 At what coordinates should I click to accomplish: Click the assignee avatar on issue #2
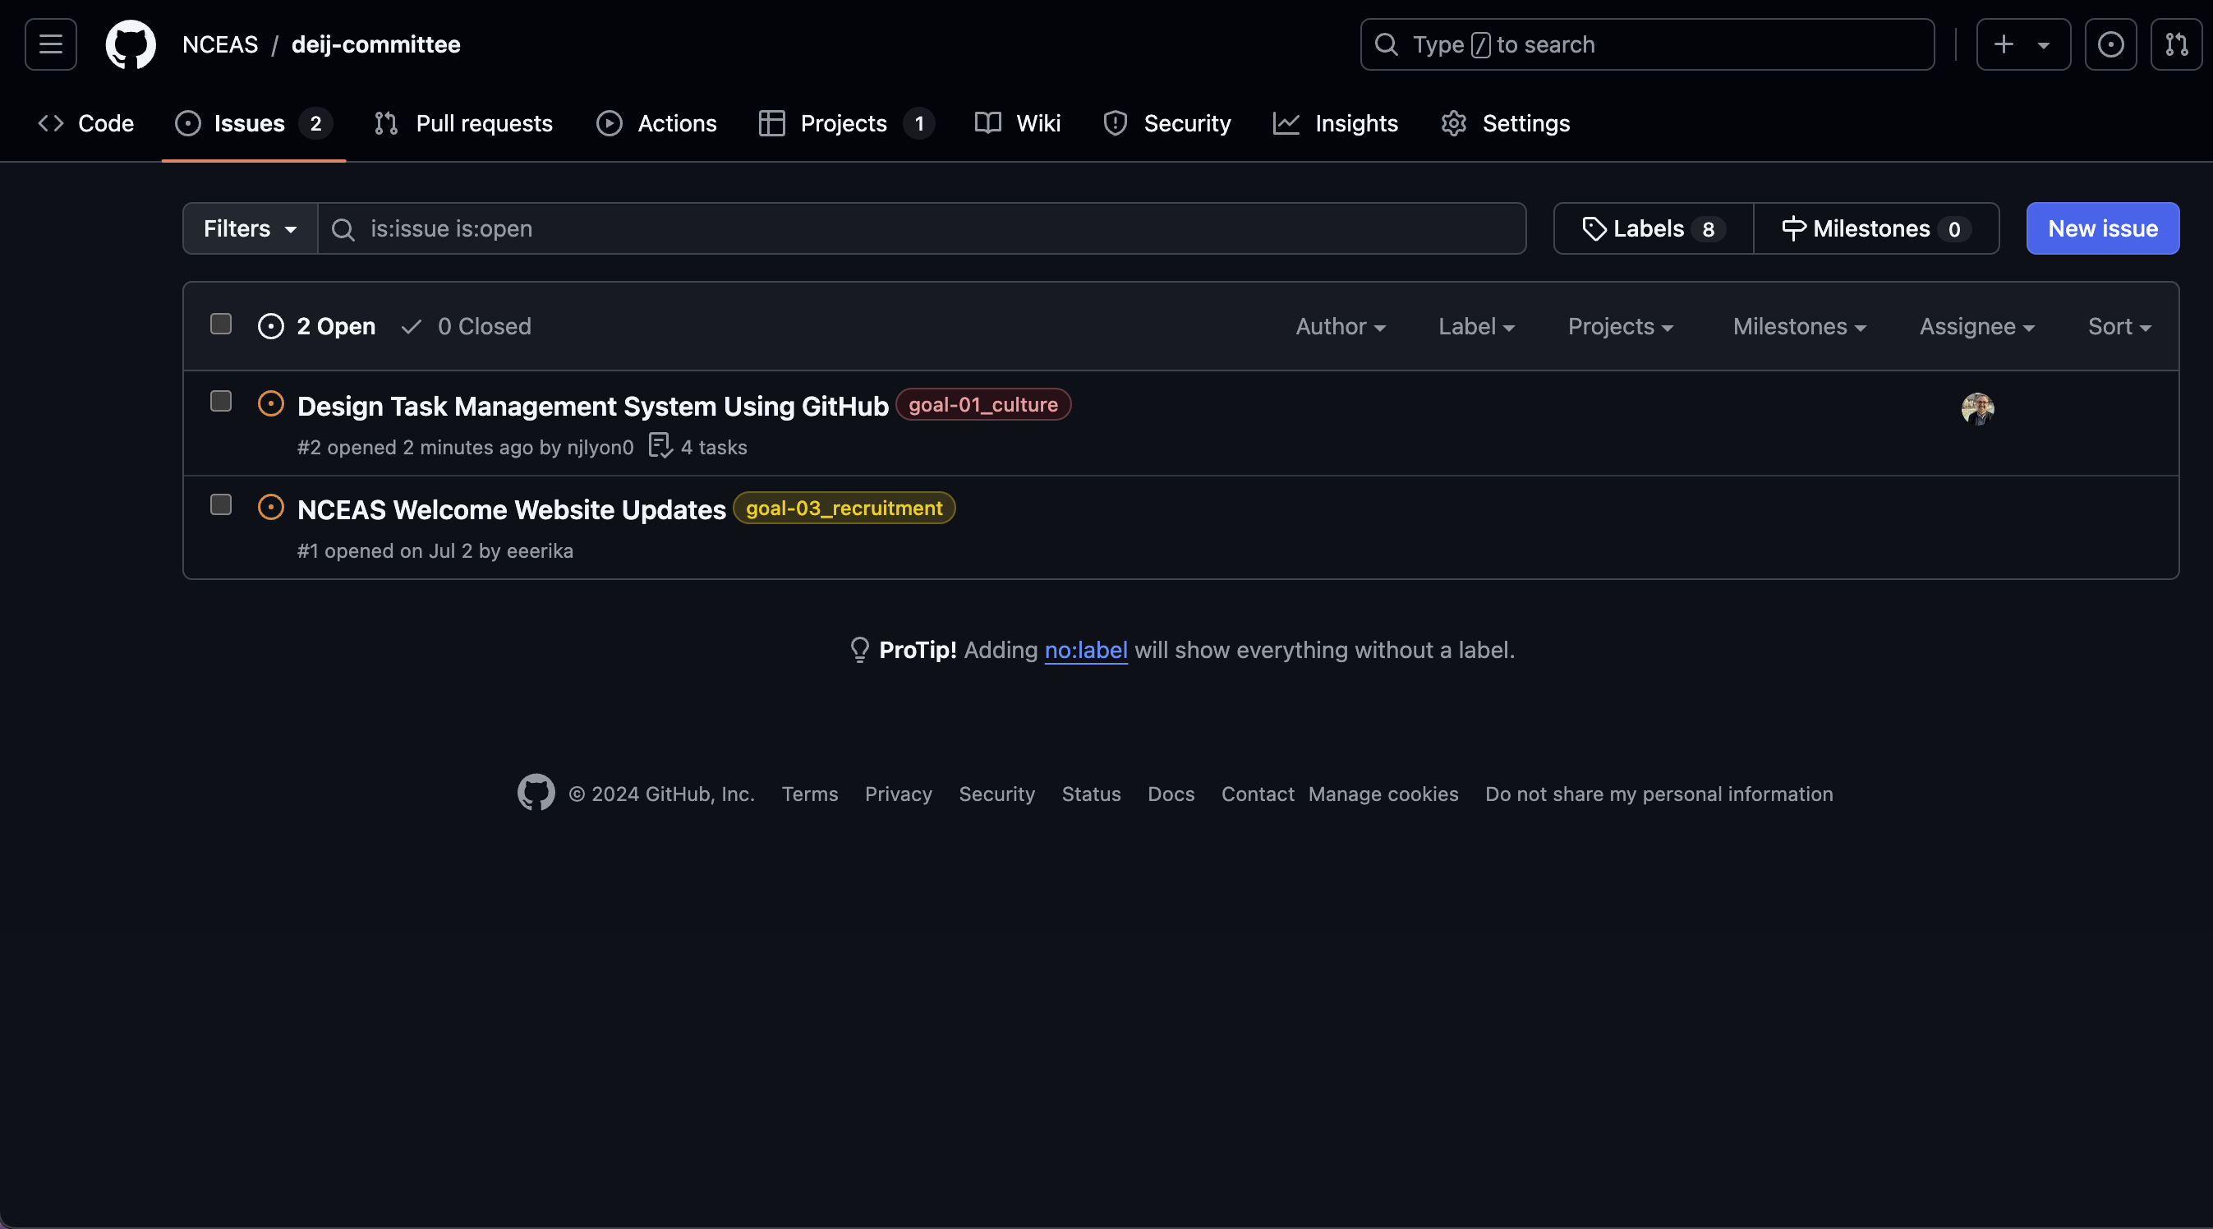[x=1977, y=409]
